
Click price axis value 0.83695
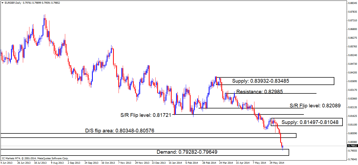tap(352, 81)
